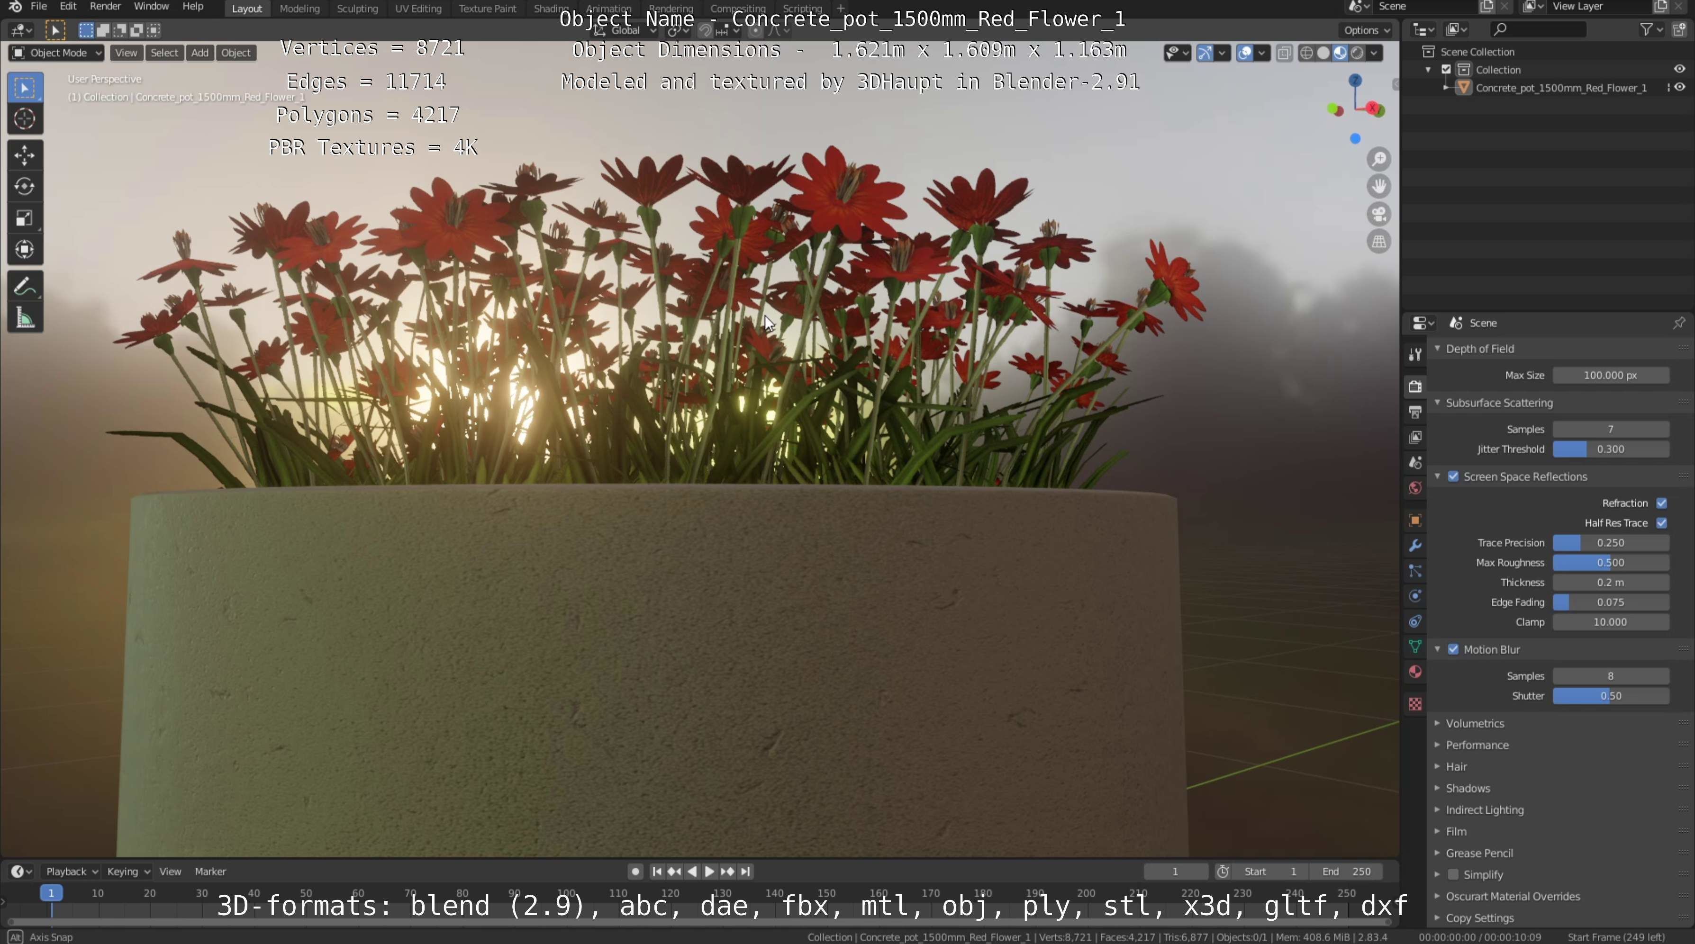The image size is (1695, 944).
Task: Toggle Screen Space Reflections checkbox
Action: [x=1453, y=476]
